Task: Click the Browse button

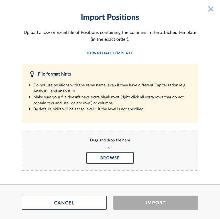Action: [110, 158]
